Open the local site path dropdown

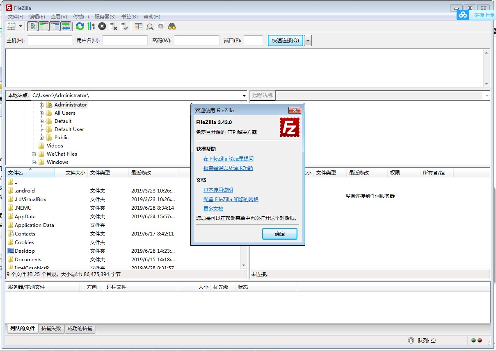[244, 95]
